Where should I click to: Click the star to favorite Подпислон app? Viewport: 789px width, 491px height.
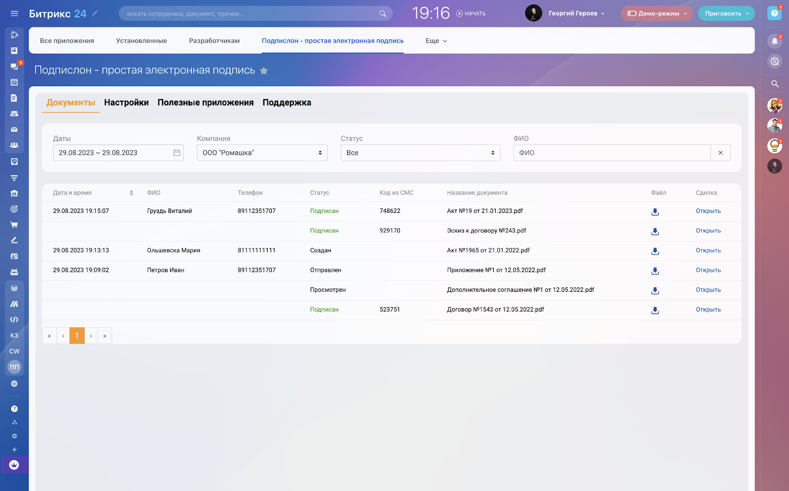264,71
